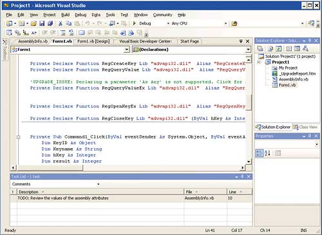
Task: Sort Task List by the Line column header
Action: point(240,192)
